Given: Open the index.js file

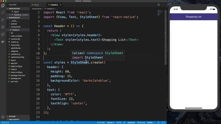Looking at the screenshot, I should click(14, 69).
